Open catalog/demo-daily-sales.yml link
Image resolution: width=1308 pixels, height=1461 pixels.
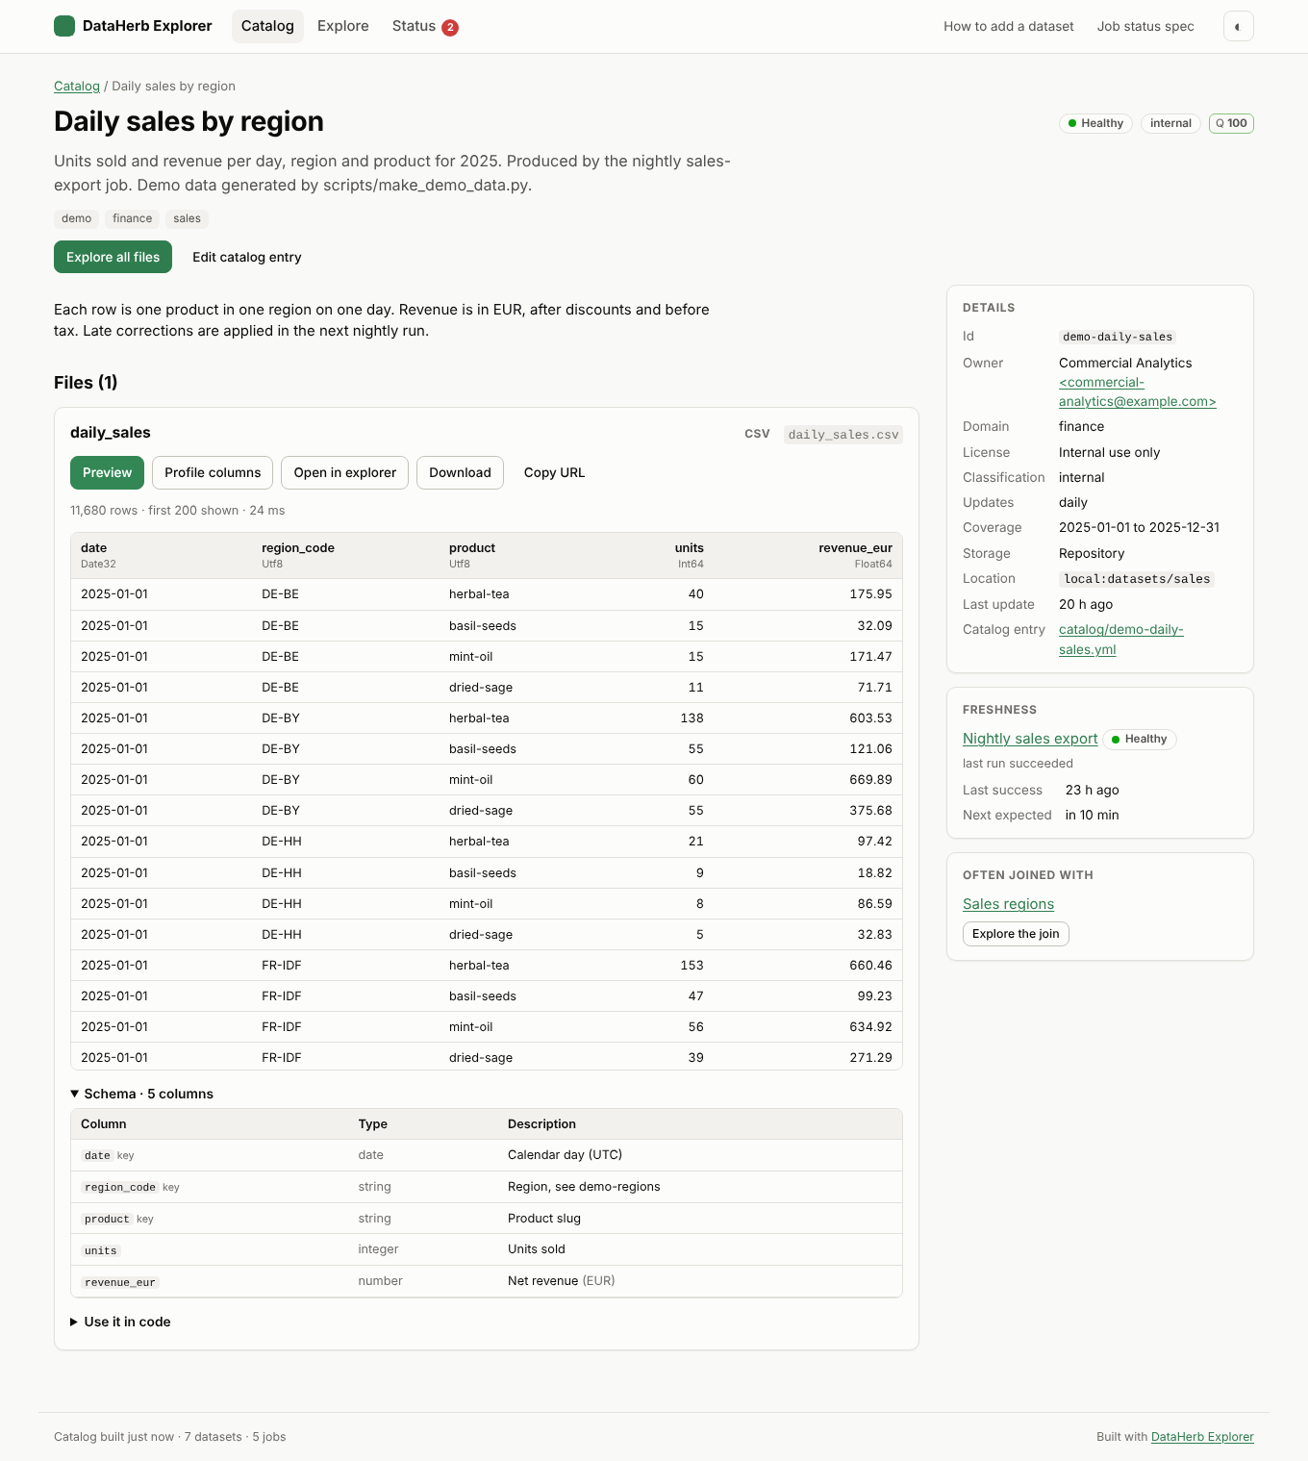click(x=1121, y=640)
